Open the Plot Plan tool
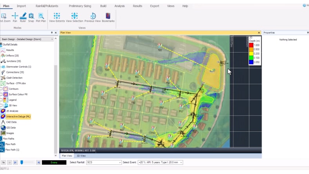309x174 pixels. click(x=41, y=17)
